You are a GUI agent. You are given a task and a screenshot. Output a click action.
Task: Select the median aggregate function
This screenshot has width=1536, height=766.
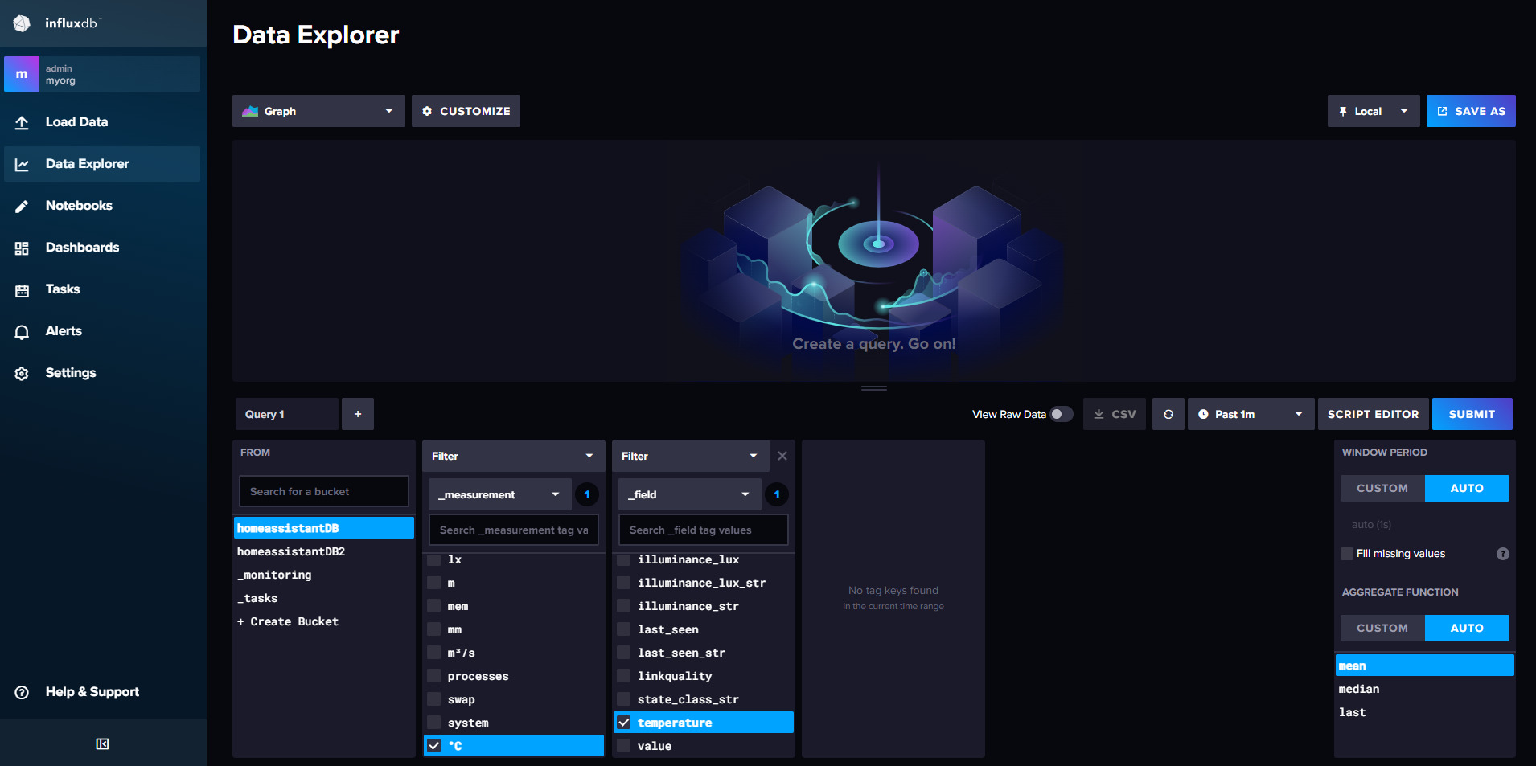[x=1424, y=689]
